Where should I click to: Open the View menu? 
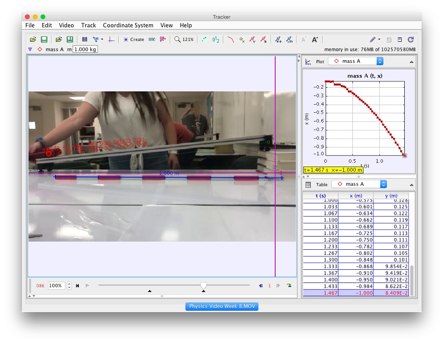pyautogui.click(x=166, y=25)
